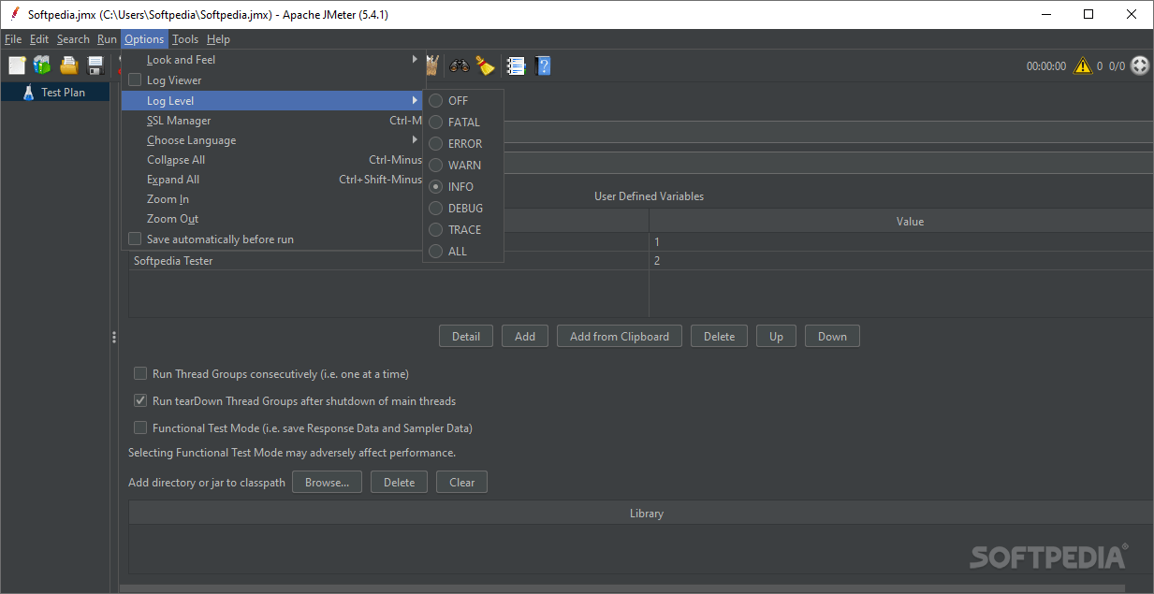Image resolution: width=1154 pixels, height=594 pixels.
Task: Maximize the JMeter window
Action: click(x=1088, y=14)
